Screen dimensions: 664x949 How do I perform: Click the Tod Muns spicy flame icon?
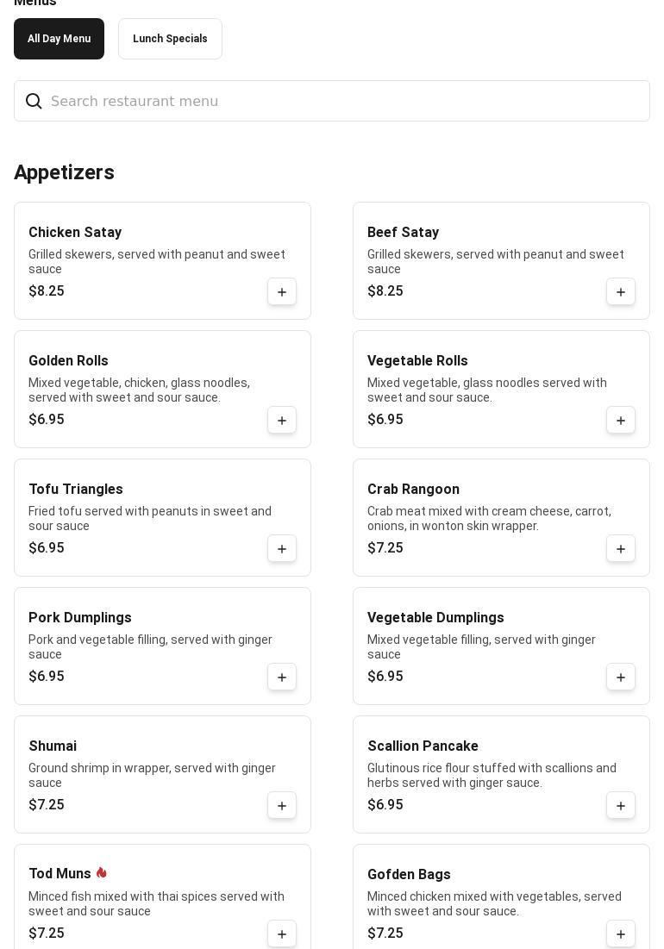click(102, 873)
